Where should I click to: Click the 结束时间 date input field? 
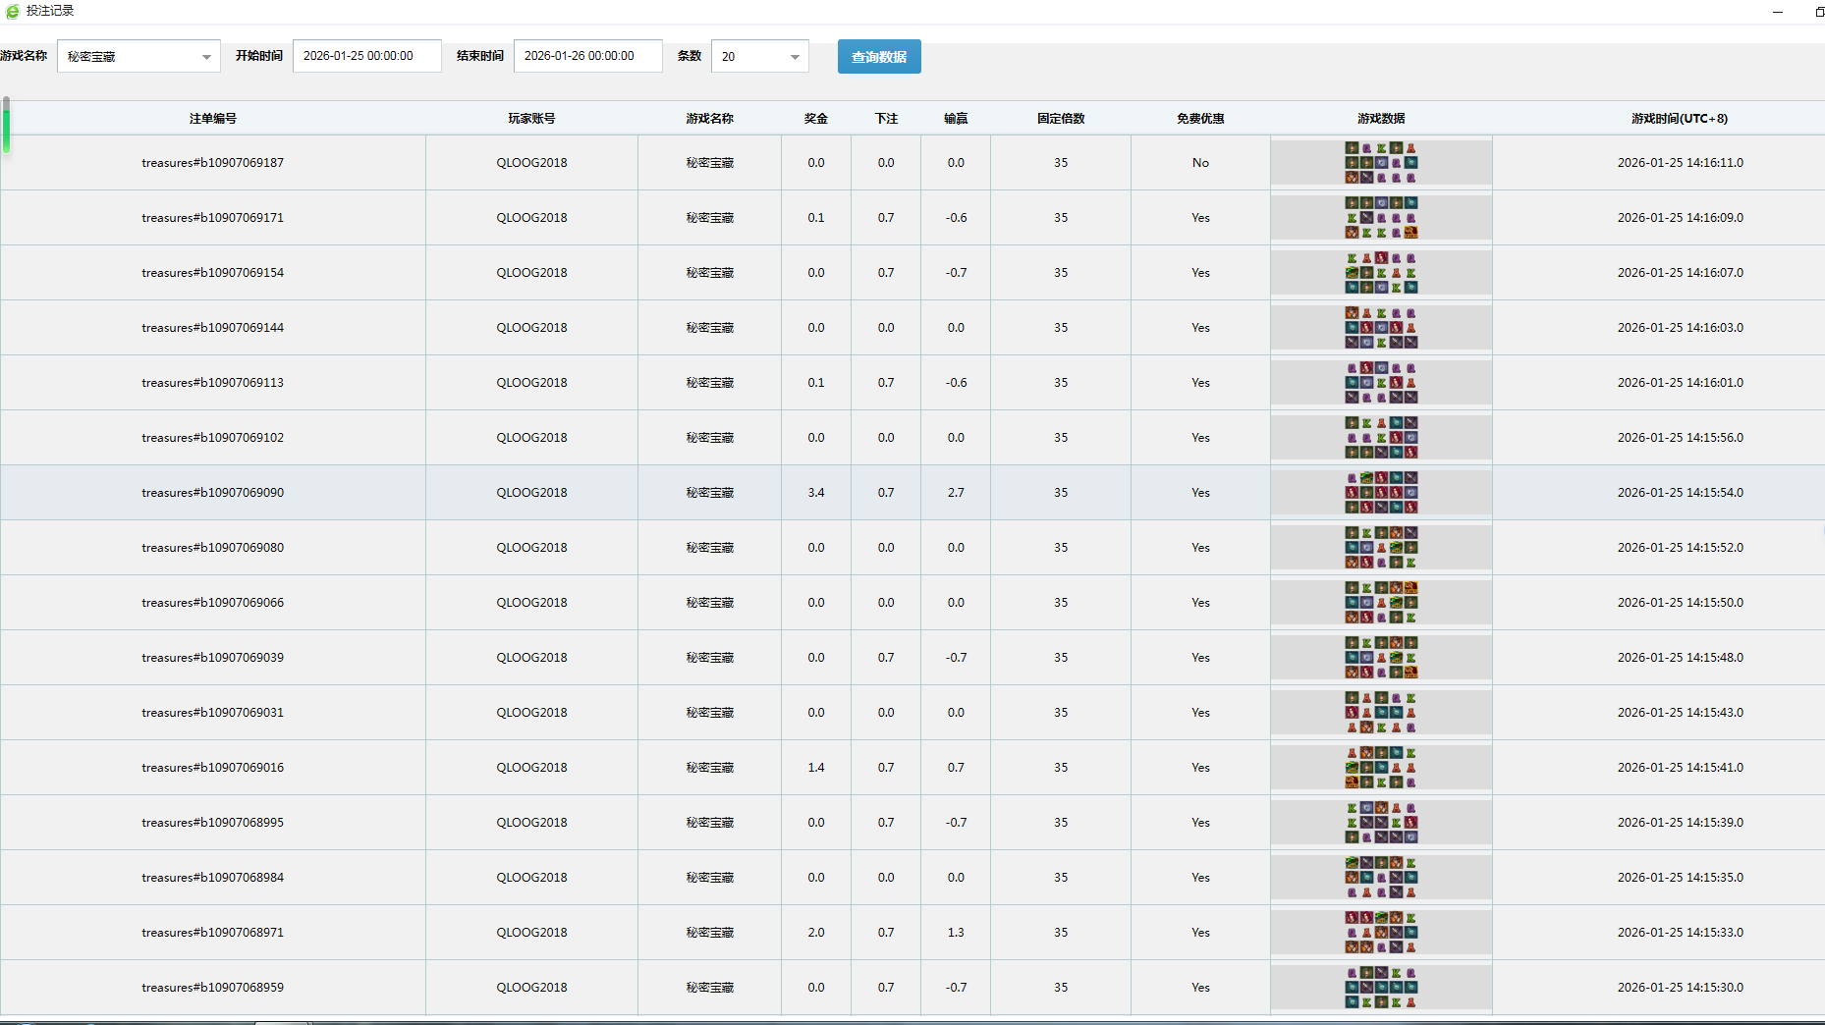click(x=587, y=56)
